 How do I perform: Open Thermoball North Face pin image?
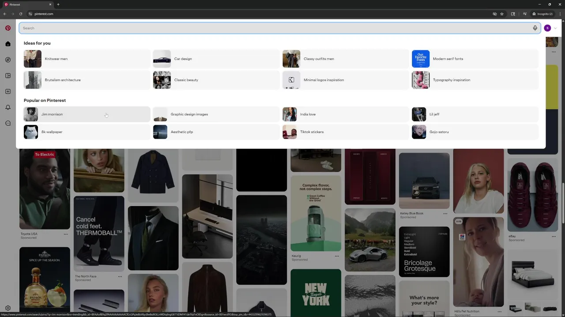pyautogui.click(x=99, y=234)
